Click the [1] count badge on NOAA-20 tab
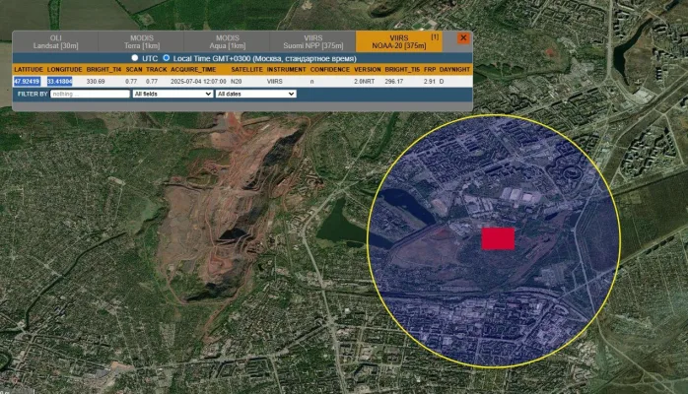 pos(435,36)
